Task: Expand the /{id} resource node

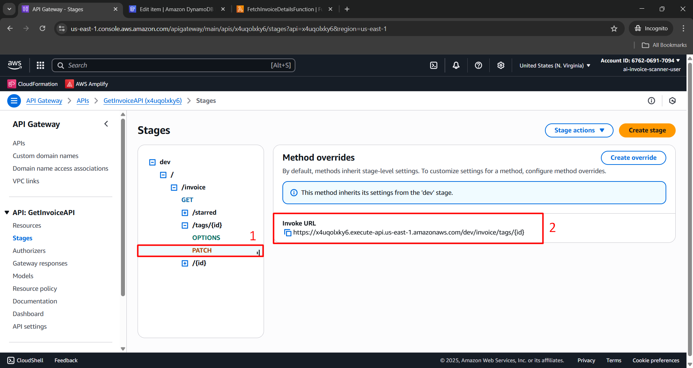Action: click(x=185, y=263)
